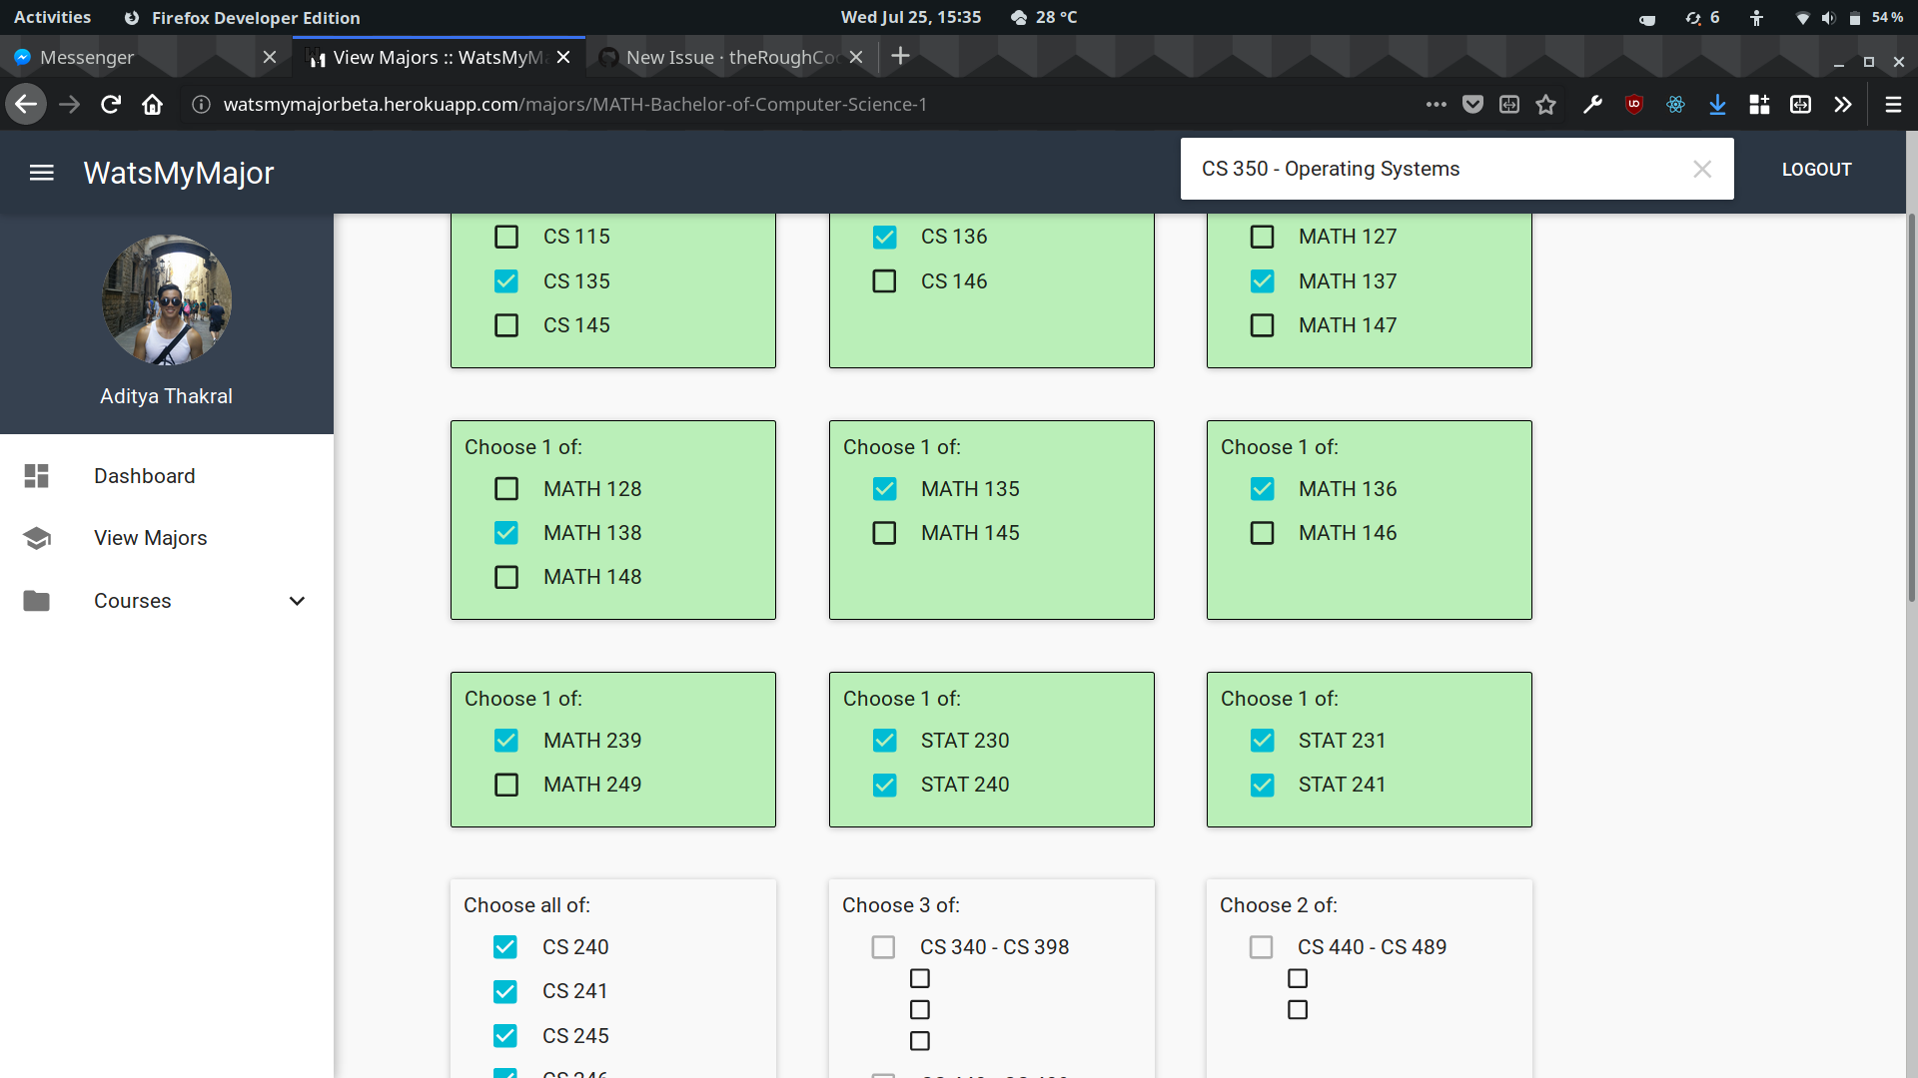Image resolution: width=1918 pixels, height=1078 pixels.
Task: Open the WatsMyMajor hamburger menu
Action: [42, 172]
